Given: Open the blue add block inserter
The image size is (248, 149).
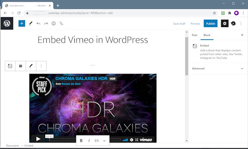Looking at the screenshot, I should coord(22,24).
